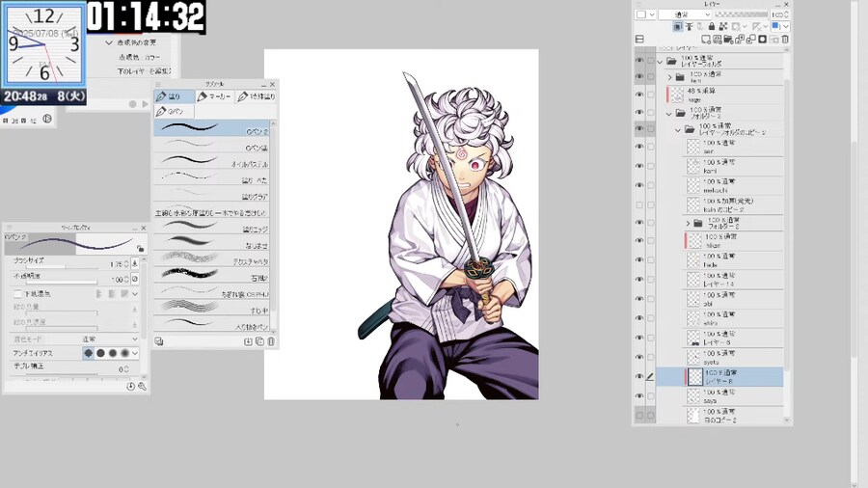
Task: Click the duplicate sub tool icon
Action: point(259,341)
